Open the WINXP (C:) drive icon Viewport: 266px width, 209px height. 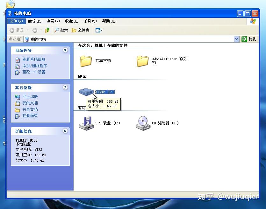(x=86, y=92)
